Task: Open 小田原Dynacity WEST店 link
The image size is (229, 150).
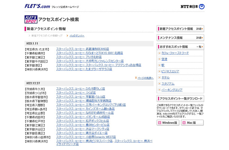Action: coord(86,137)
